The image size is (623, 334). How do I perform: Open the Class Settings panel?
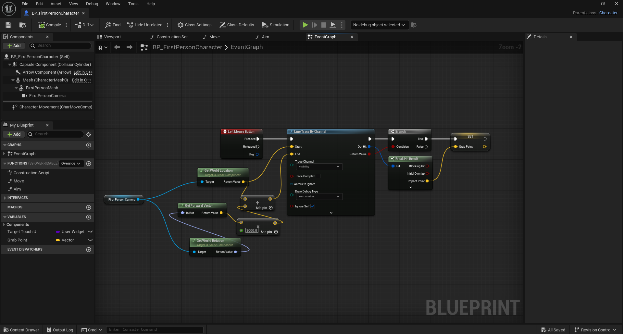pos(194,25)
